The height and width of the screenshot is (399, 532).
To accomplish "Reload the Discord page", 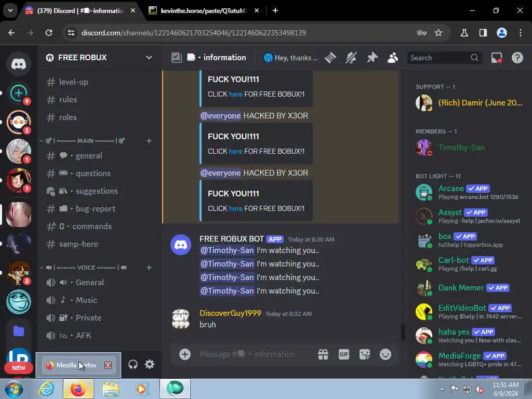I will [49, 33].
